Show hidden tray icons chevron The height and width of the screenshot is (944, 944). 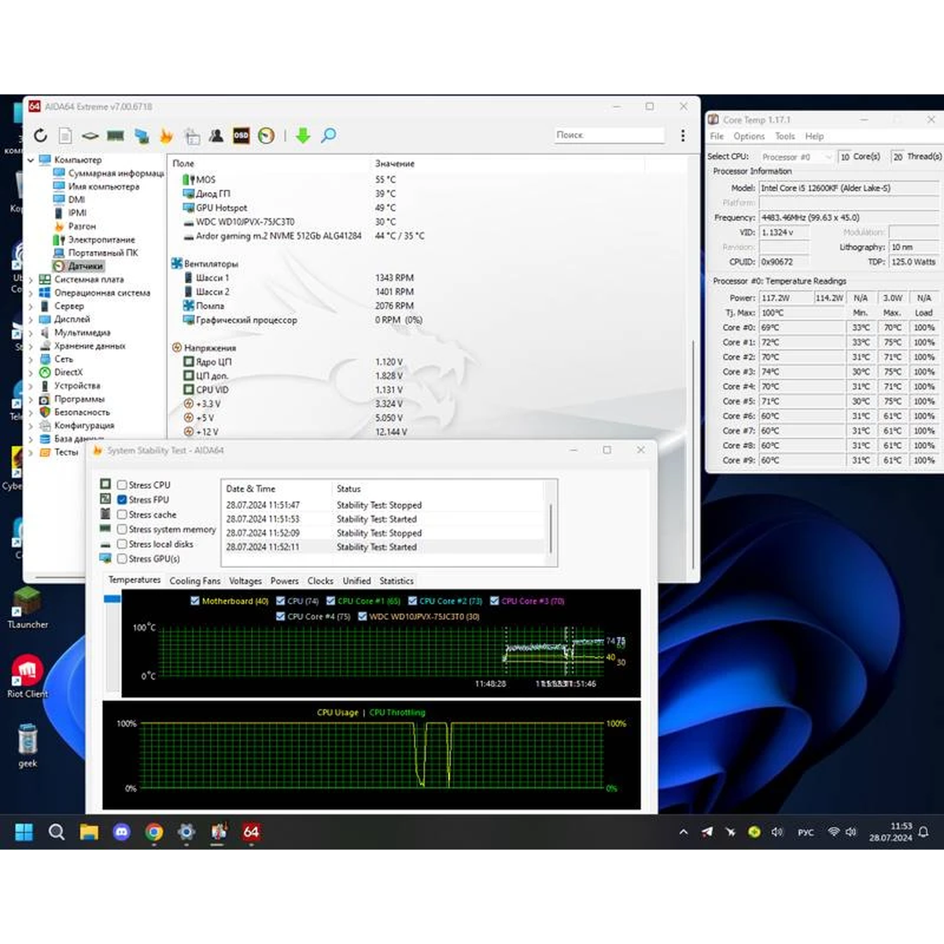click(683, 832)
